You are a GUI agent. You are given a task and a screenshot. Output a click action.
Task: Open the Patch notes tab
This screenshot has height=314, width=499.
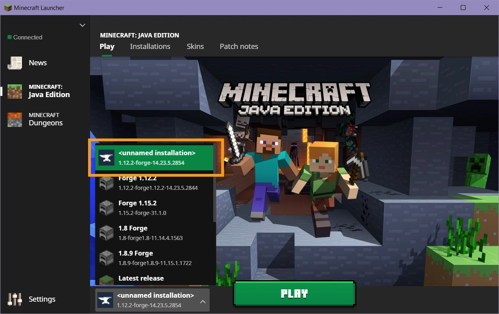pyautogui.click(x=239, y=47)
